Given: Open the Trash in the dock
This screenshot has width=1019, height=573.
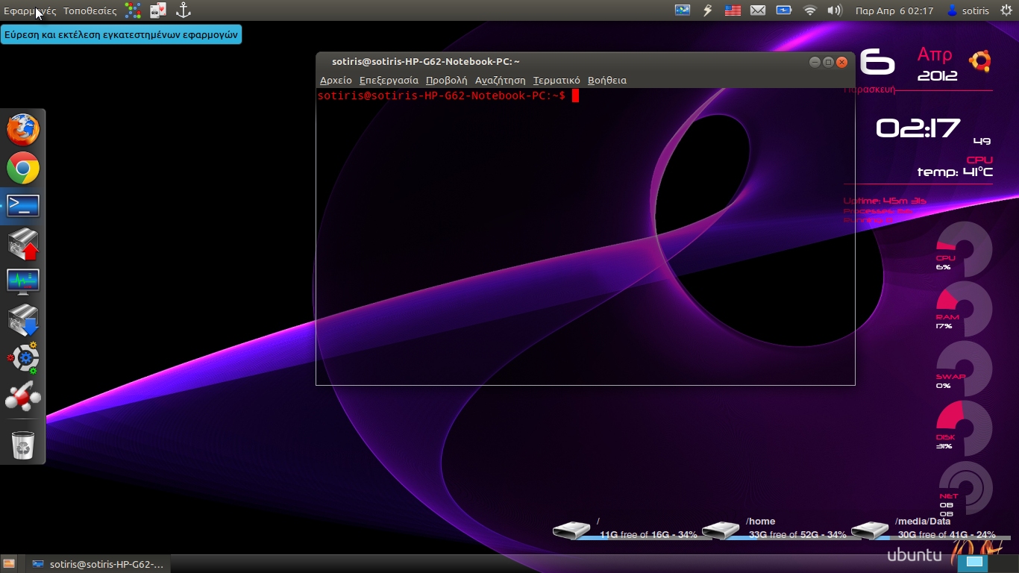Looking at the screenshot, I should click(x=23, y=445).
